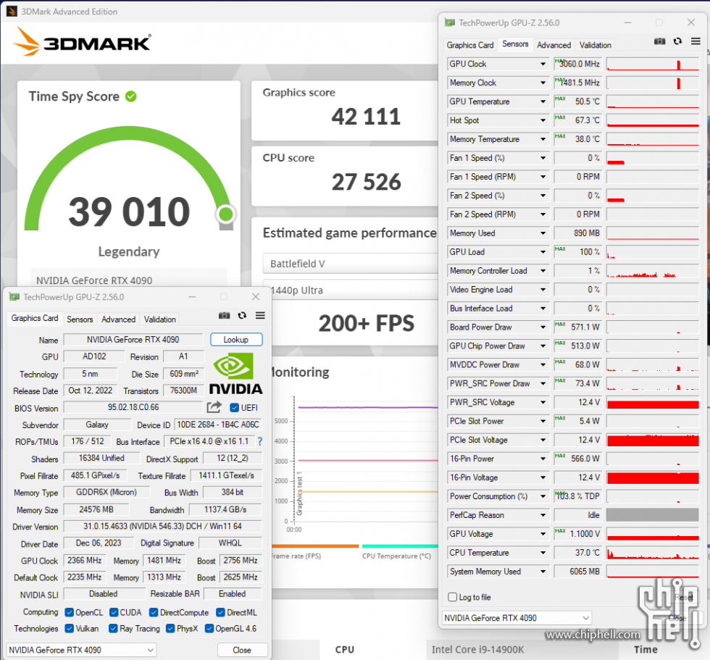Click the green Time Spy score gauge marker
Image resolution: width=710 pixels, height=660 pixels.
tap(225, 214)
